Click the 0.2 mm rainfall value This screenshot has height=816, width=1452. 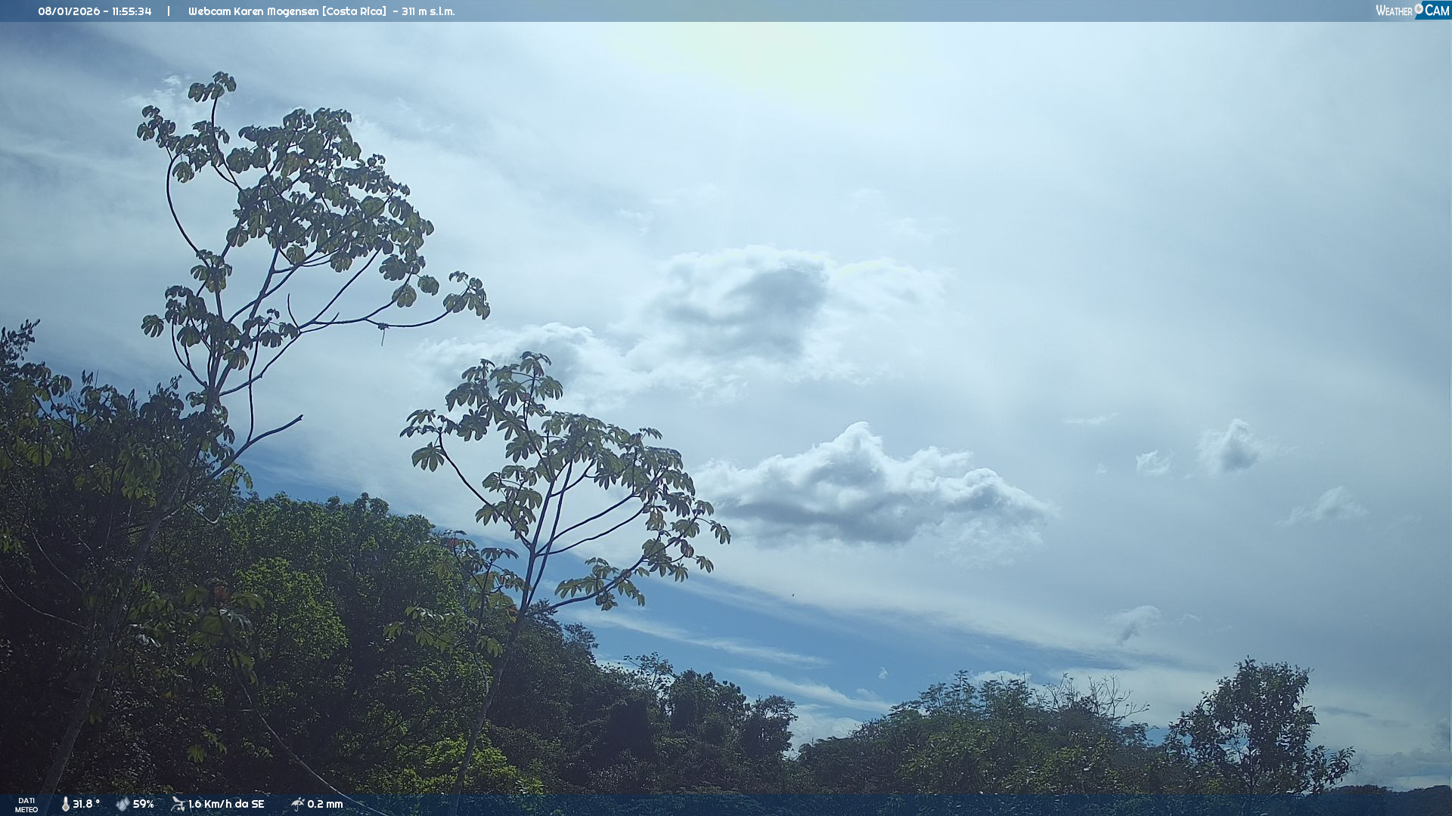coord(325,804)
